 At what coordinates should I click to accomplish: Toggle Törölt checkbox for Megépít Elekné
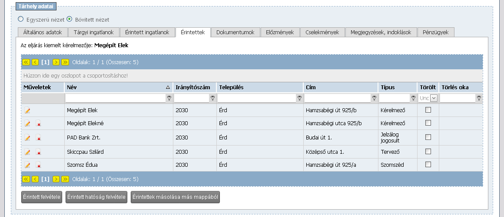[428, 123]
